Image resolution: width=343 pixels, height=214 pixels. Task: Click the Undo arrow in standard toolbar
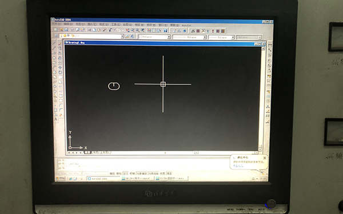(x=110, y=30)
